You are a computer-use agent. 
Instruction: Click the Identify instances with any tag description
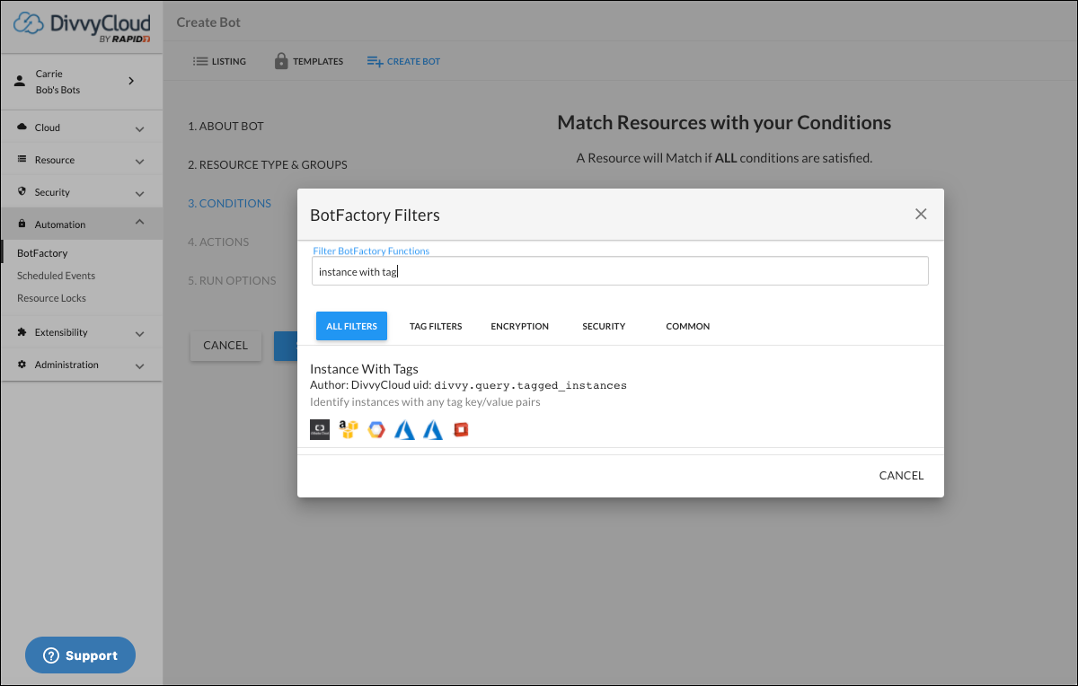coord(425,402)
